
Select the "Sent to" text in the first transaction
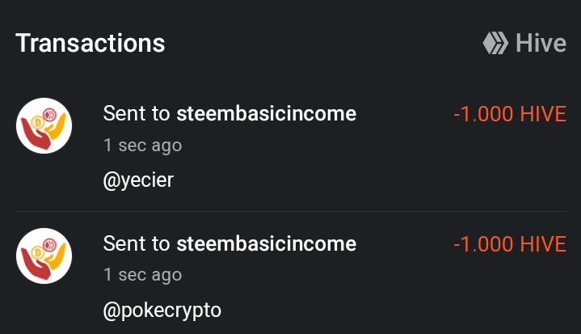tap(137, 113)
